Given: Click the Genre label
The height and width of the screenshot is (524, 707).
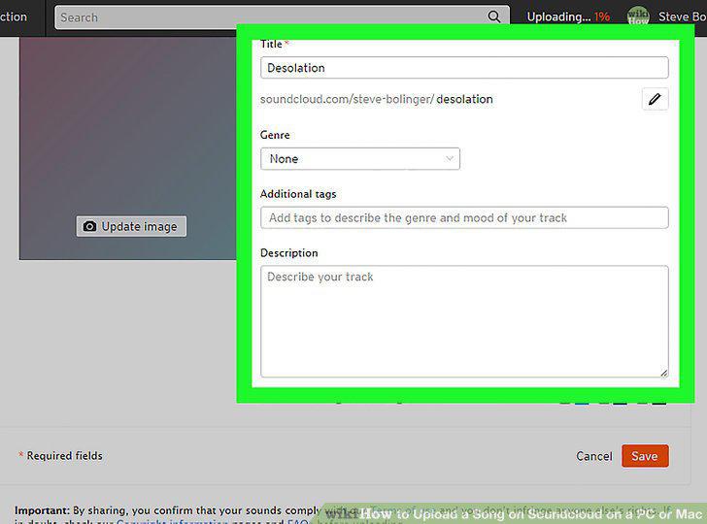Looking at the screenshot, I should (x=275, y=135).
